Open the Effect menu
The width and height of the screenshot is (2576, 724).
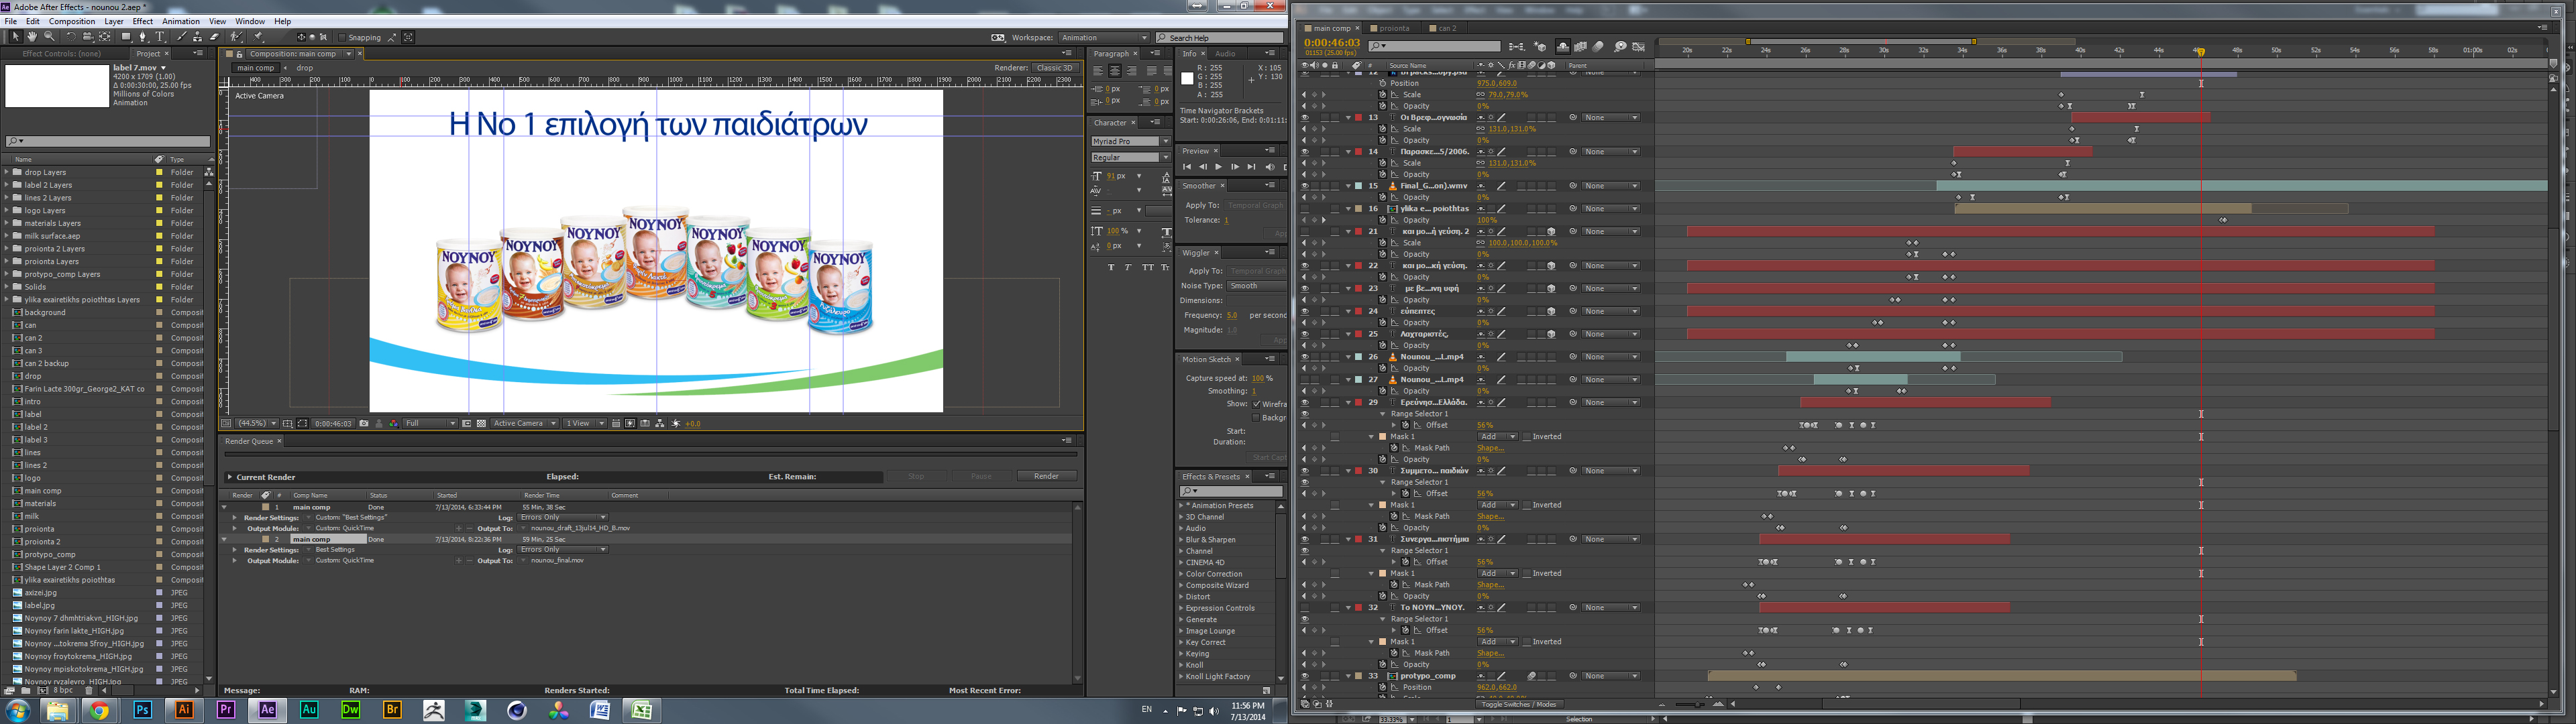pyautogui.click(x=143, y=21)
